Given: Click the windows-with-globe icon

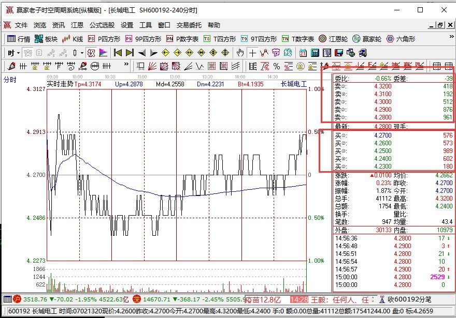Looking at the screenshot, I should 351,53.
